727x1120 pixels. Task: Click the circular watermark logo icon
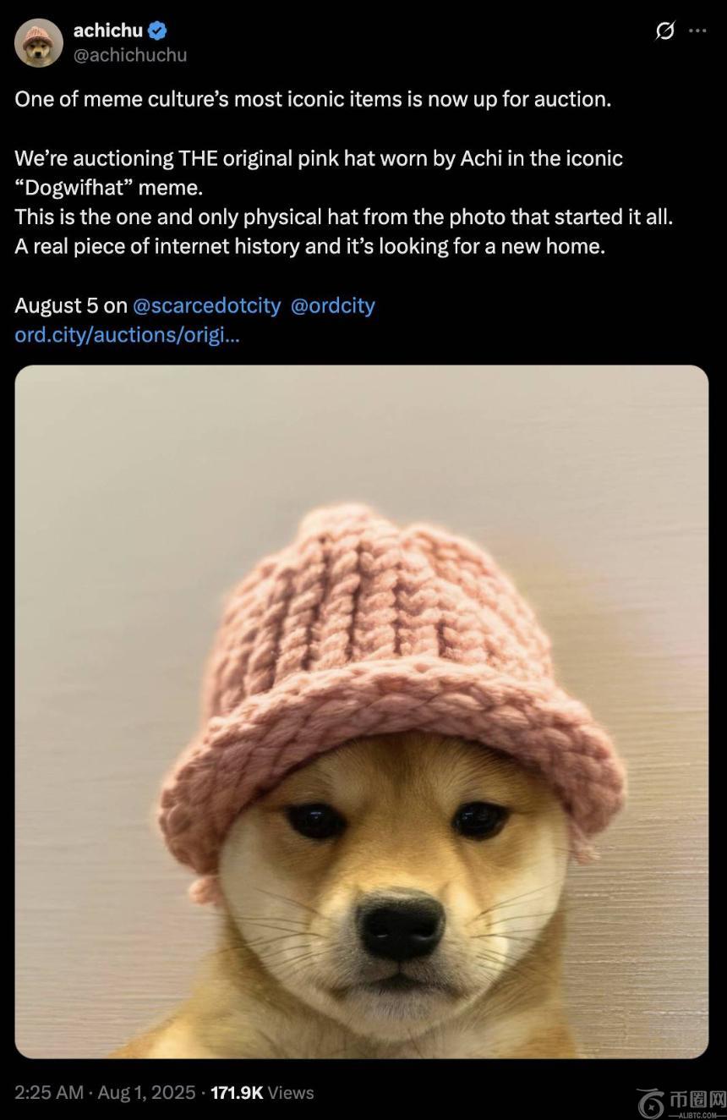click(x=651, y=1103)
